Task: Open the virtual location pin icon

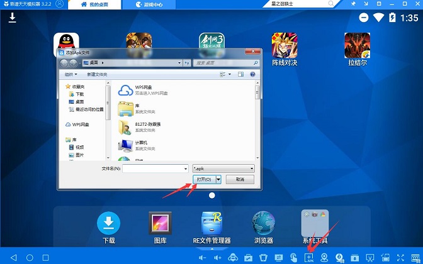Action: [x=324, y=258]
